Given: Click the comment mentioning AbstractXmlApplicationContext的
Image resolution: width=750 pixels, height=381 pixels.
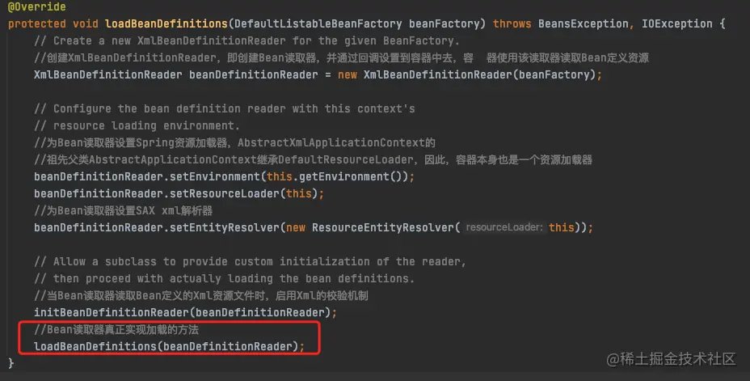Looking at the screenshot, I should pyautogui.click(x=235, y=142).
